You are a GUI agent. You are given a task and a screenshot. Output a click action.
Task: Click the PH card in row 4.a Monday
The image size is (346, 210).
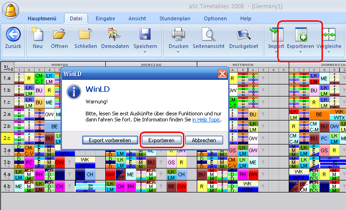coord(39,174)
